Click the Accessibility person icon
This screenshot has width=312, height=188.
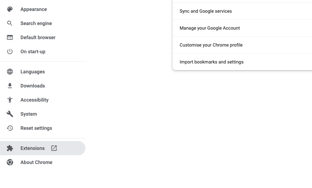pos(10,100)
